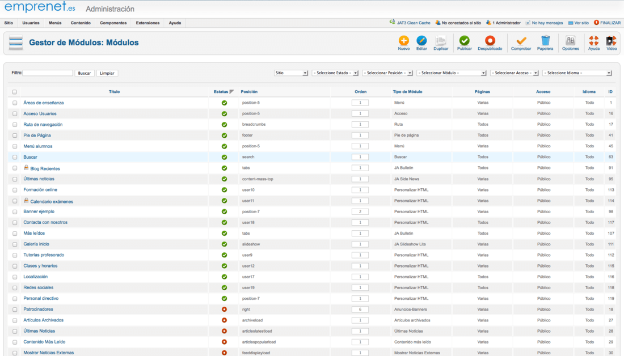Open the Extensiones menu
Viewport: 624px width, 356px height.
147,23
